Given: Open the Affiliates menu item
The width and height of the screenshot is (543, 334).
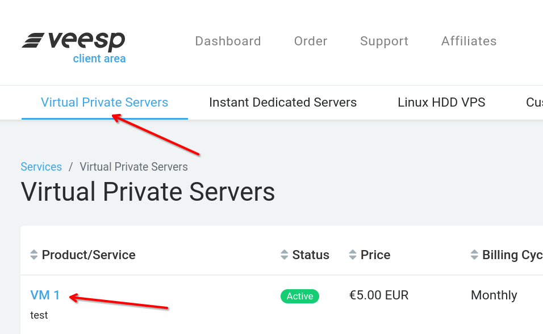Looking at the screenshot, I should coord(469,41).
